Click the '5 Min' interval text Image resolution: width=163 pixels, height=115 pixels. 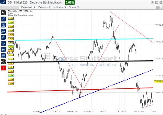pyautogui.click(x=10, y=13)
